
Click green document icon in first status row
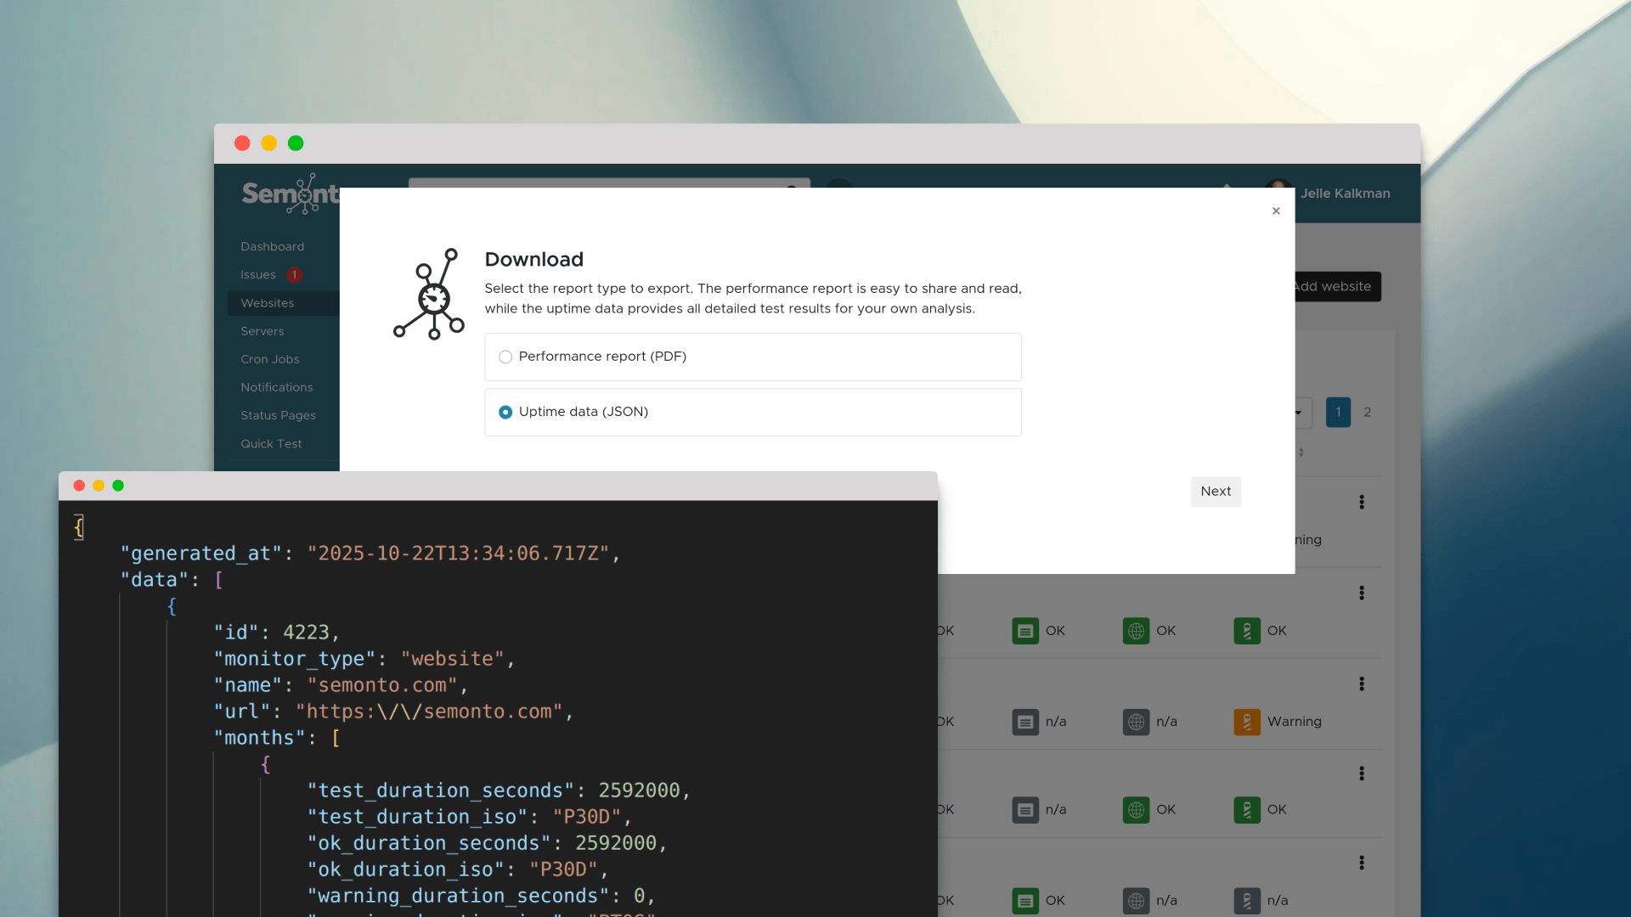tap(1025, 631)
